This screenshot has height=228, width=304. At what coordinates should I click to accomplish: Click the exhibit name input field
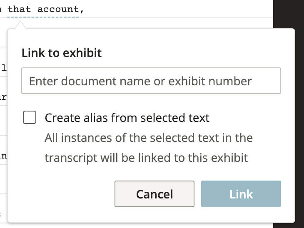click(151, 81)
